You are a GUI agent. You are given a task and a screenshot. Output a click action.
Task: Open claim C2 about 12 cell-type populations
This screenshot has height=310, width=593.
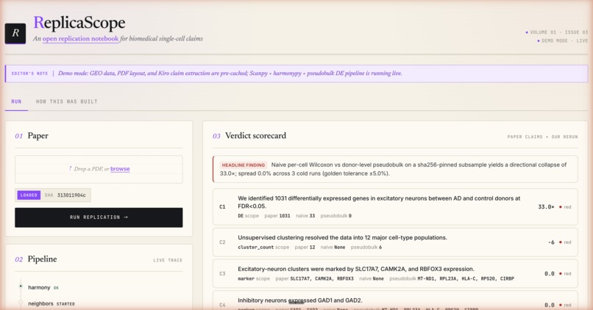click(395, 242)
